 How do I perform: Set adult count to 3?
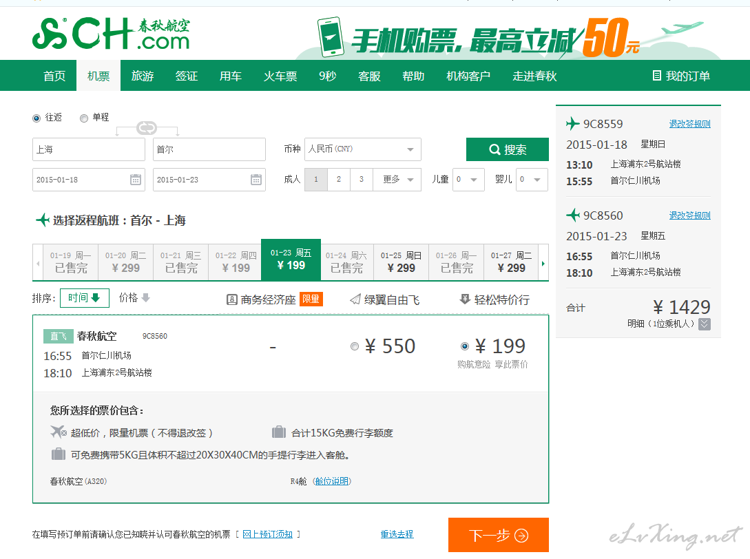(x=361, y=179)
